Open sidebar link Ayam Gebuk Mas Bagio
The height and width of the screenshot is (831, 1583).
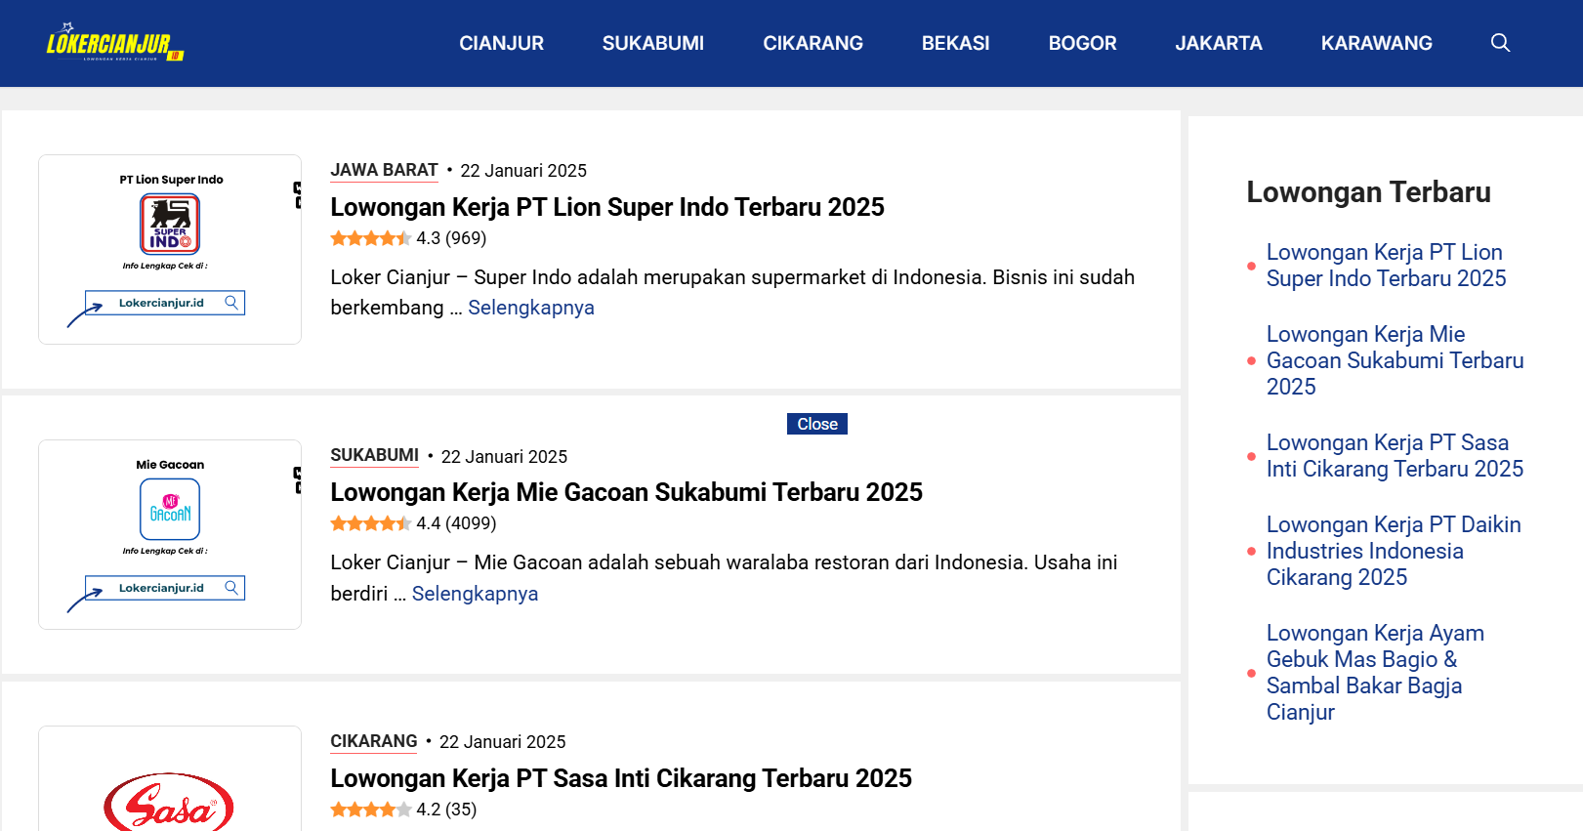pyautogui.click(x=1375, y=673)
